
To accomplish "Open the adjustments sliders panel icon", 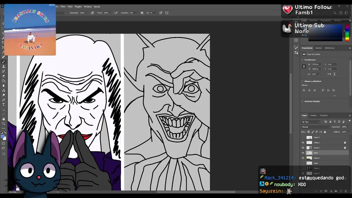I will [x=296, y=53].
